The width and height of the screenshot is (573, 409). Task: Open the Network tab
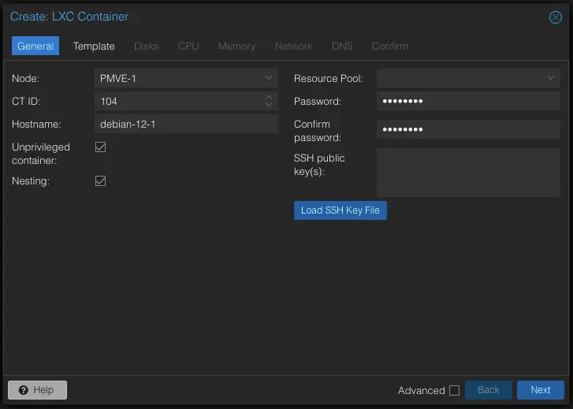click(x=293, y=46)
